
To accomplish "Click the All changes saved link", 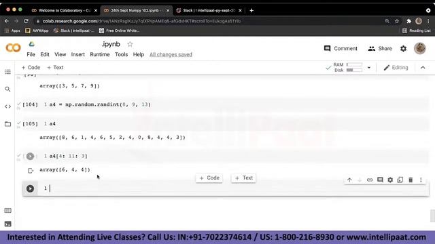I will coord(171,54).
